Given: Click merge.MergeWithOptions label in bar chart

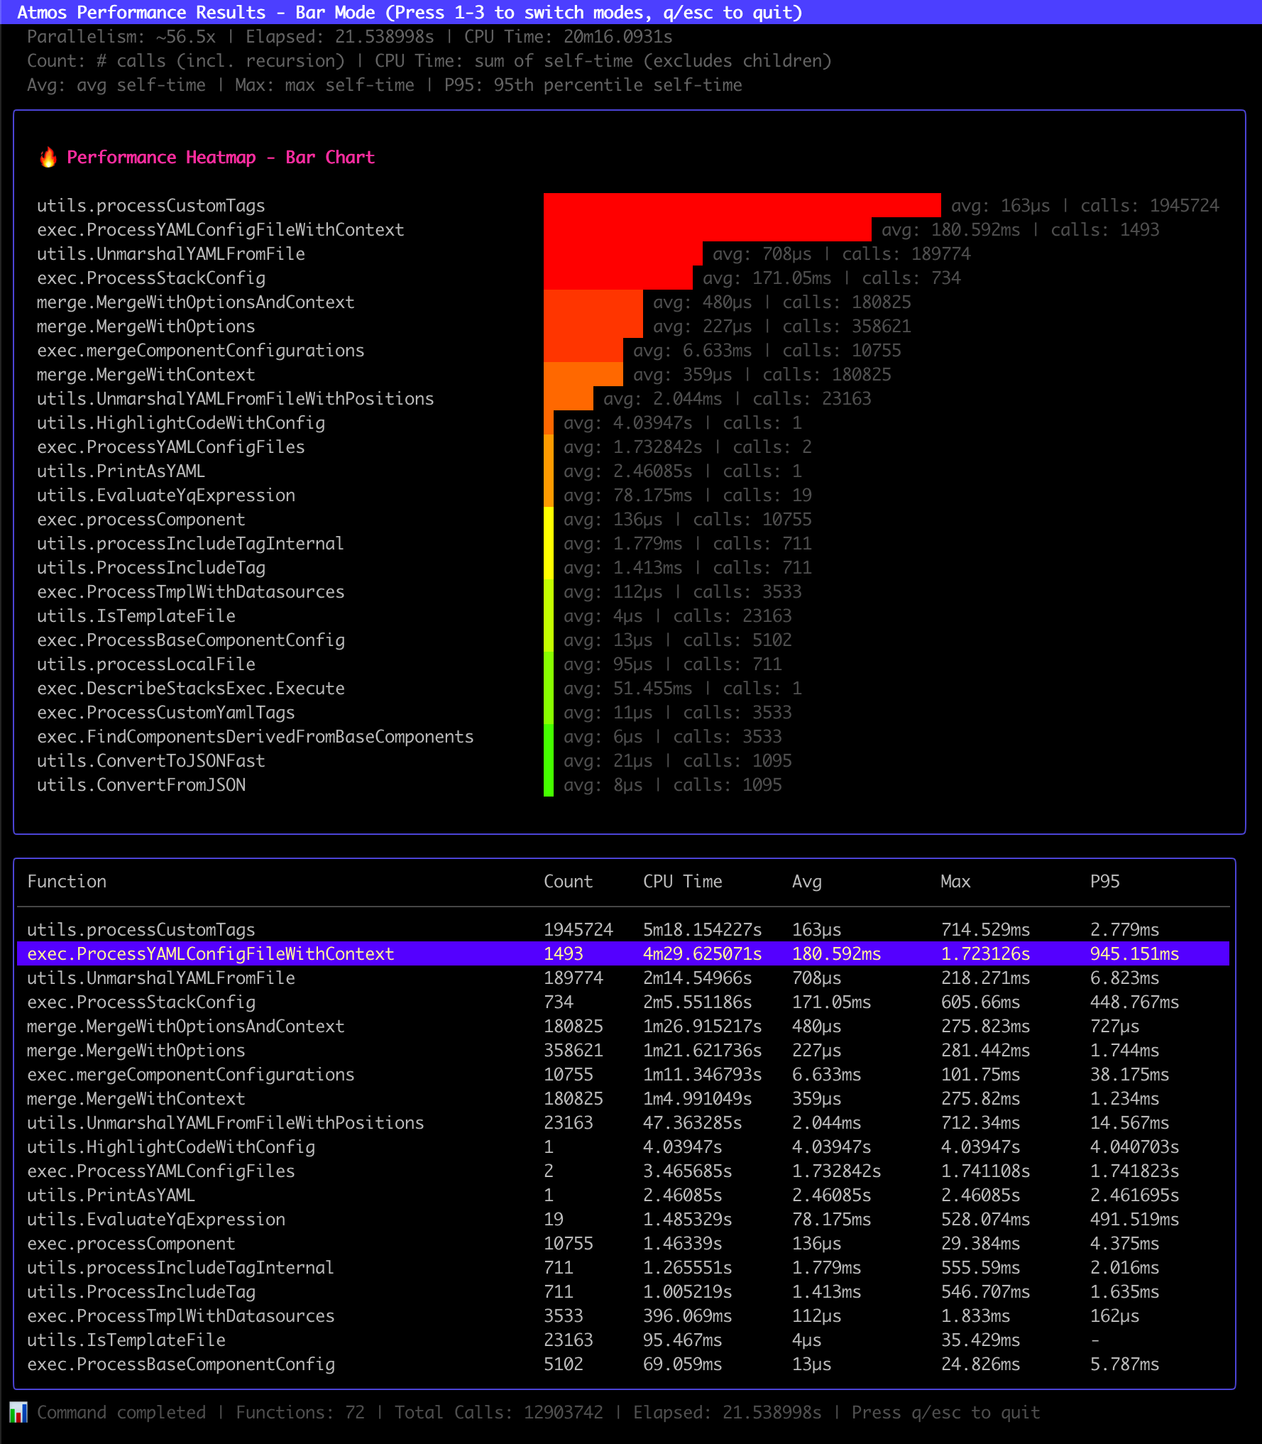Looking at the screenshot, I should pos(146,326).
